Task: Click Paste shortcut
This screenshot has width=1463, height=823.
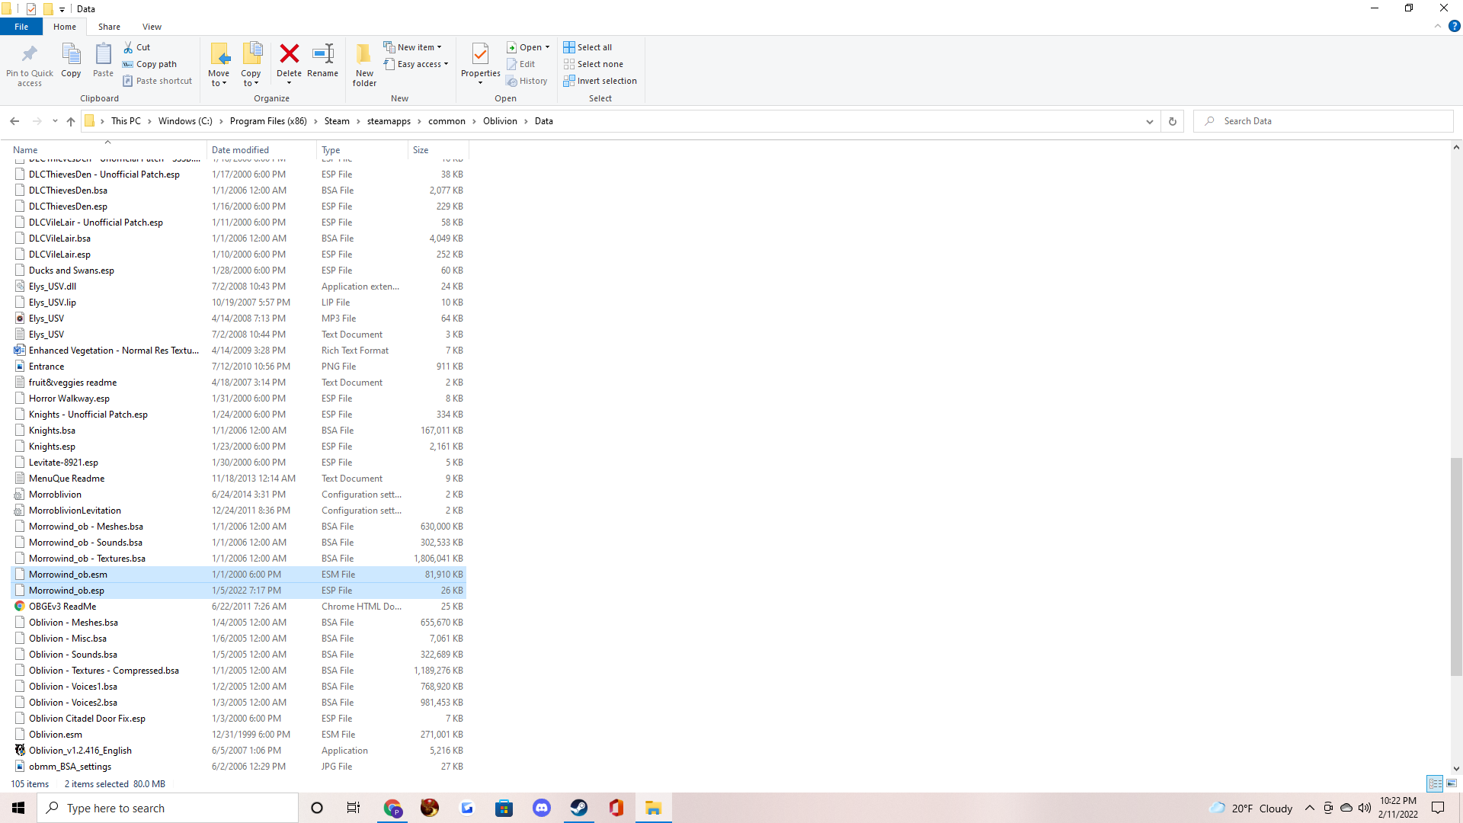Action: [158, 81]
